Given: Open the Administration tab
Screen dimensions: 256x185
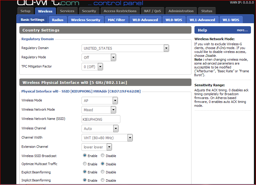Looking at the screenshot, I should tap(181, 11).
